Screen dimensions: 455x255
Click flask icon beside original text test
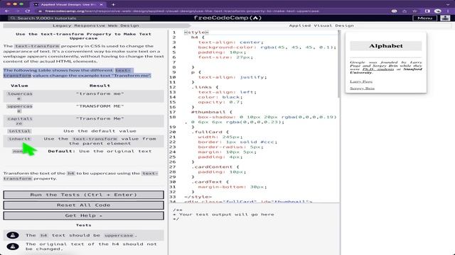pyautogui.click(x=13, y=246)
